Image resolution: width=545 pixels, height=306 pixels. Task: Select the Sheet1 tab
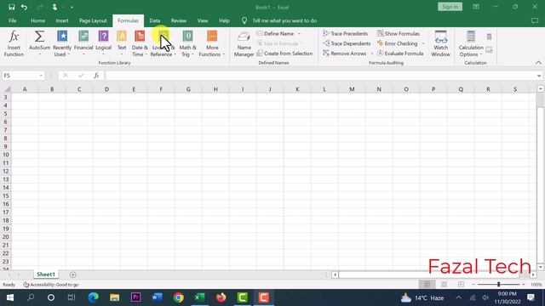tap(46, 275)
